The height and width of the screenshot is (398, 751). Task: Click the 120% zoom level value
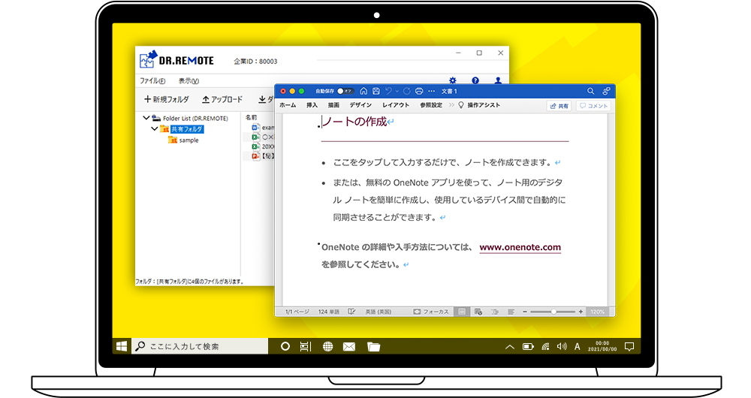597,312
